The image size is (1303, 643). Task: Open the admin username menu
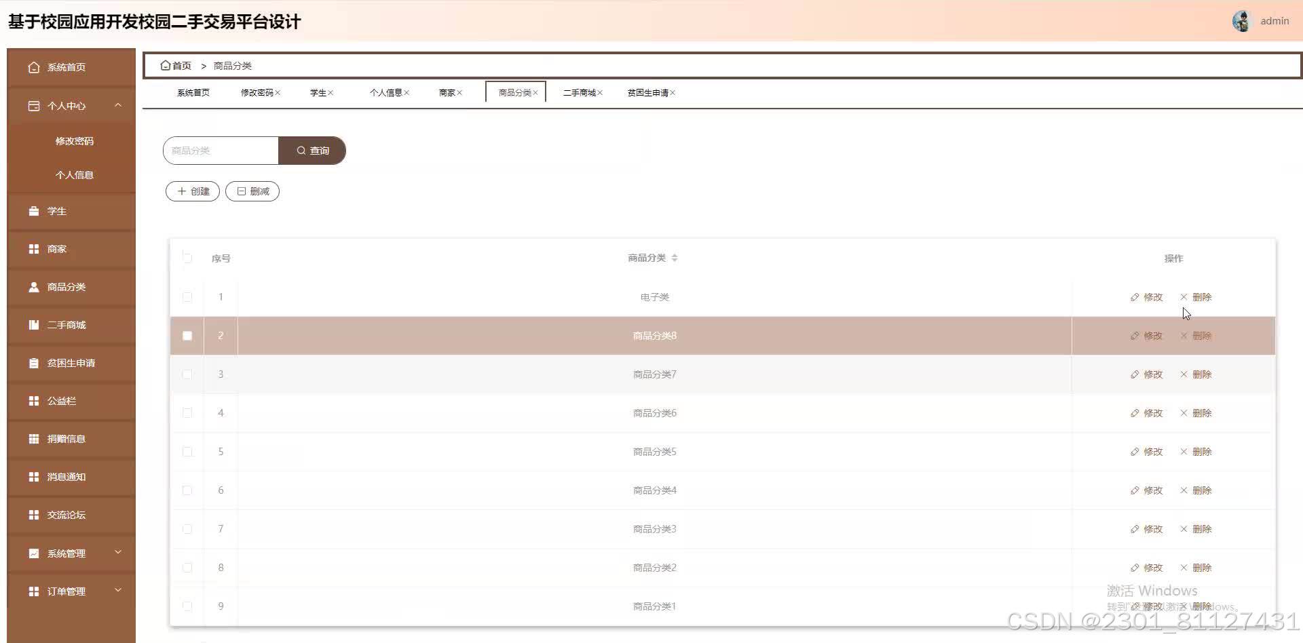pos(1274,21)
